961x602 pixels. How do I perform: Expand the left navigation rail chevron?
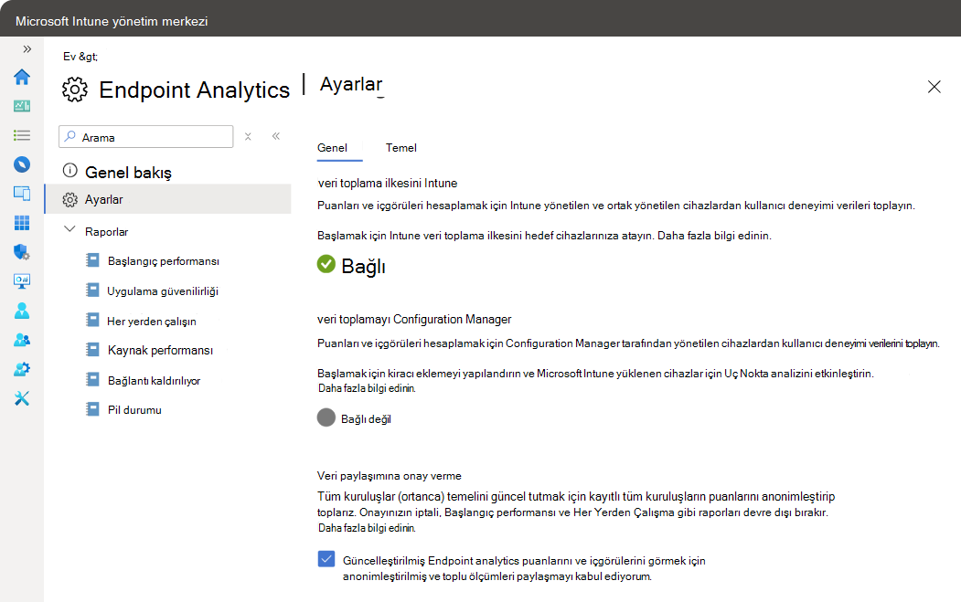point(27,48)
